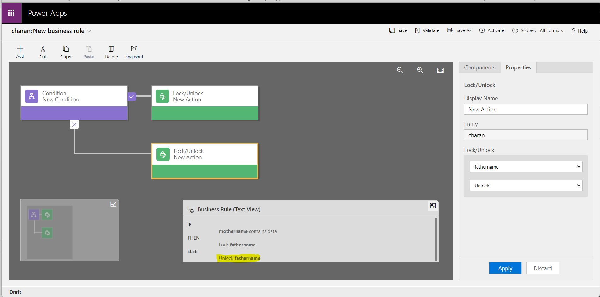Screen dimensions: 600x297
Task: Activate the business rule
Action: 492,30
